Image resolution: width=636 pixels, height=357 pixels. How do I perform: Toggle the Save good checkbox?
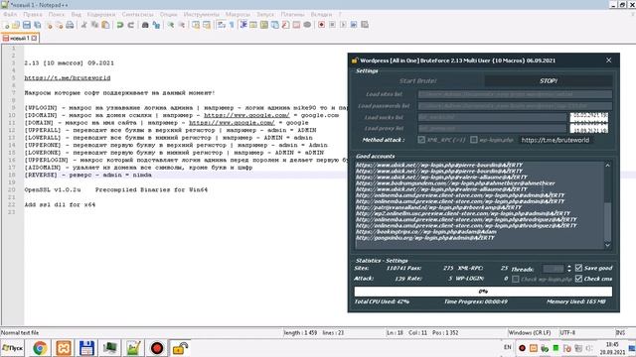pos(578,268)
